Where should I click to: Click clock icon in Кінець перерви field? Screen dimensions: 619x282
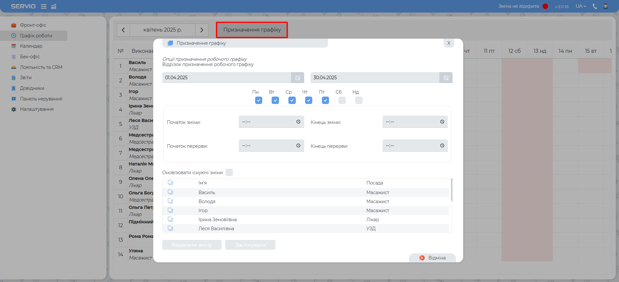point(442,146)
